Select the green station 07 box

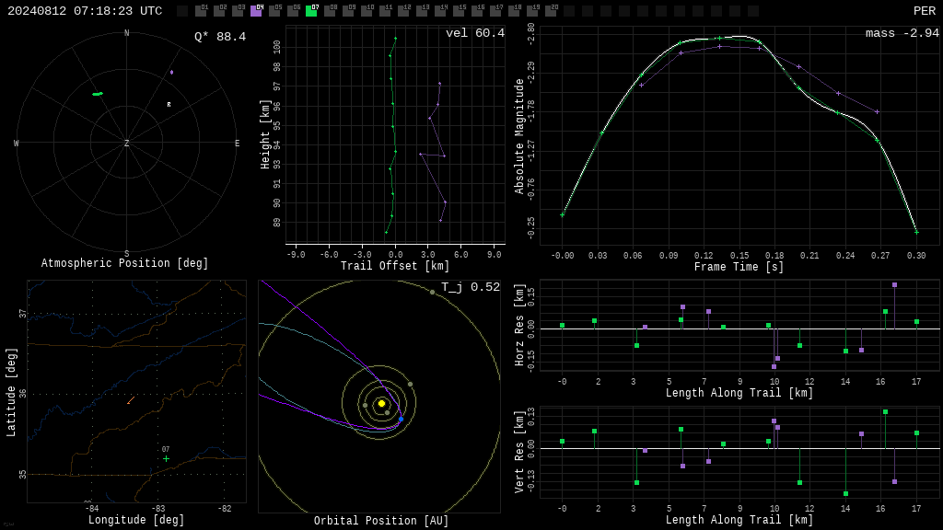tap(311, 10)
